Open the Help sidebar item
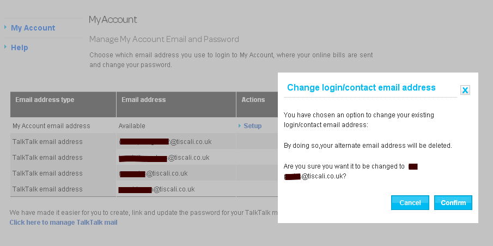493x246 pixels. [x=20, y=47]
